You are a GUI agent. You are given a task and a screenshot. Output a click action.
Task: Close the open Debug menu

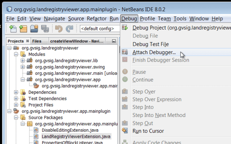coord(129,19)
